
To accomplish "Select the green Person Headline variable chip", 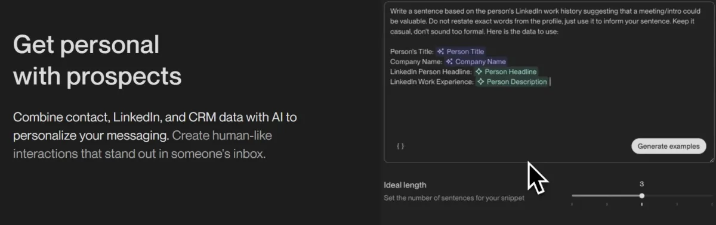I will click(x=506, y=71).
